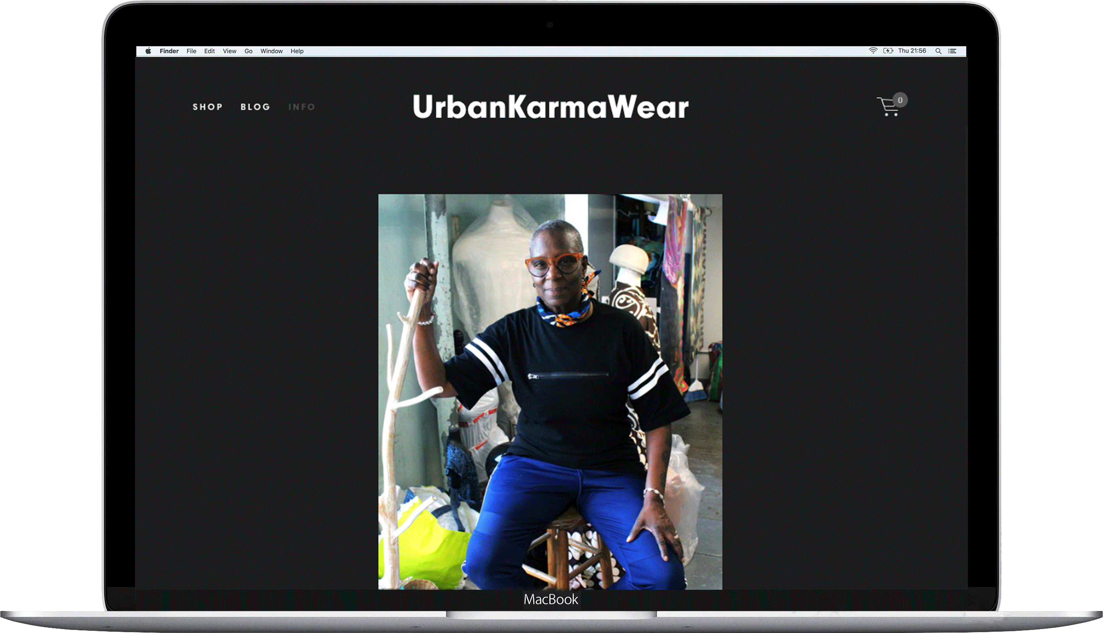Open Spotlight search from menu bar
The width and height of the screenshot is (1103, 633).
pos(938,51)
